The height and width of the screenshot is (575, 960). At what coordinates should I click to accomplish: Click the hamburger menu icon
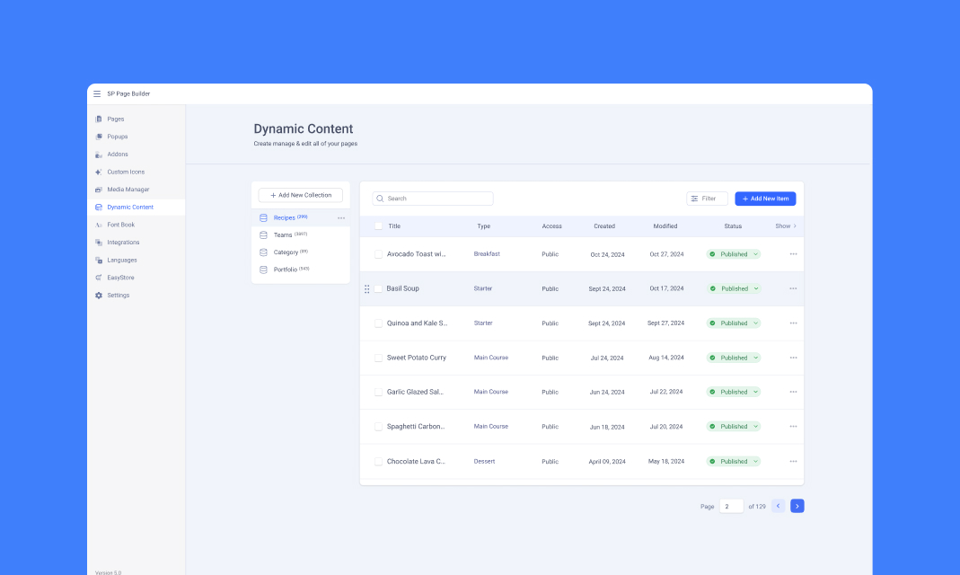pos(97,93)
